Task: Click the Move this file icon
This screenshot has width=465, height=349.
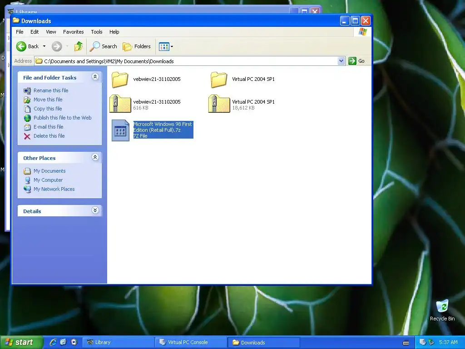Action: click(x=27, y=100)
